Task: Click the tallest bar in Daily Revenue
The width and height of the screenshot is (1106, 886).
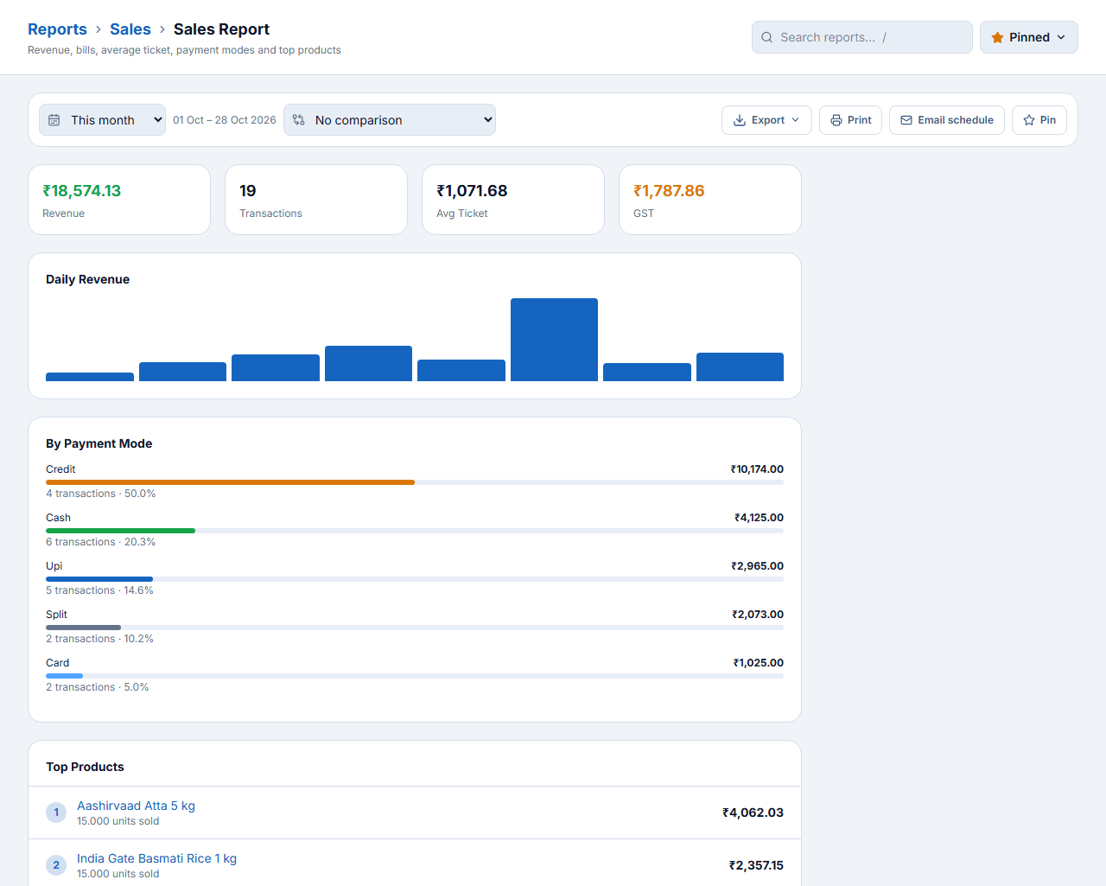Action: pos(554,340)
